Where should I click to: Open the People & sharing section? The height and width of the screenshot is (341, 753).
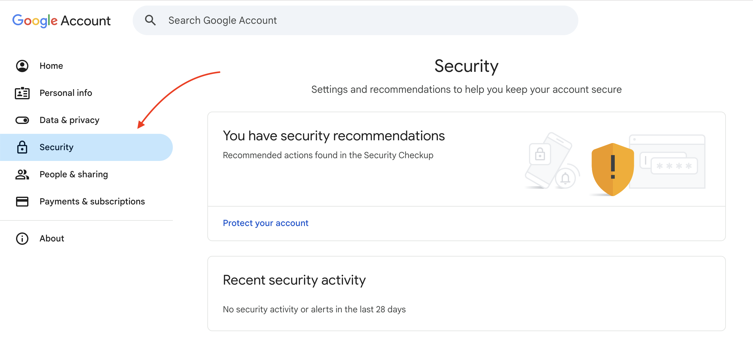click(73, 174)
